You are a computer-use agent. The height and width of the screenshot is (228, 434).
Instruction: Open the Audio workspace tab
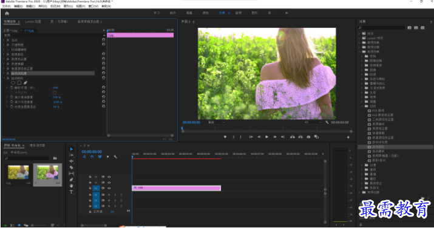(x=239, y=13)
